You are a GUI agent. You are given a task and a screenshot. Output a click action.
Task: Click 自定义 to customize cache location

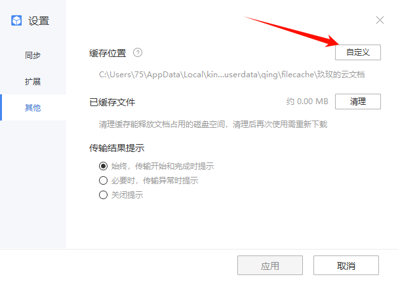(358, 52)
